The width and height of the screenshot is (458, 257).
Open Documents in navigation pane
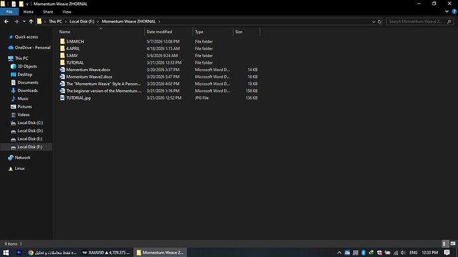pos(28,82)
